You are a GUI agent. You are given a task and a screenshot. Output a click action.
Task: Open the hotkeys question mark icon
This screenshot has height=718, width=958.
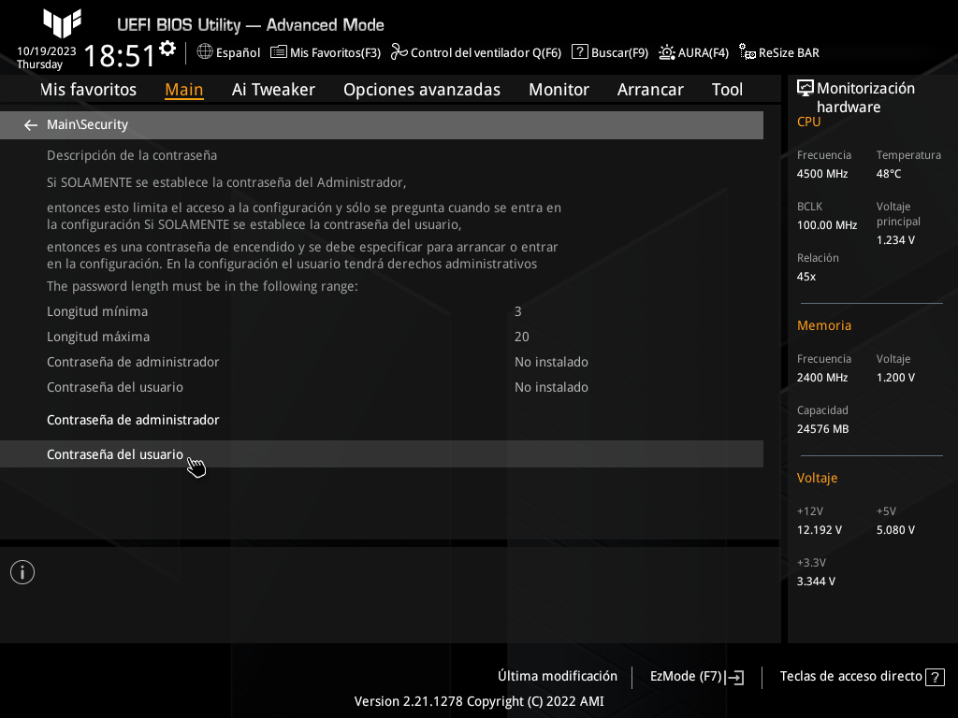click(x=935, y=677)
